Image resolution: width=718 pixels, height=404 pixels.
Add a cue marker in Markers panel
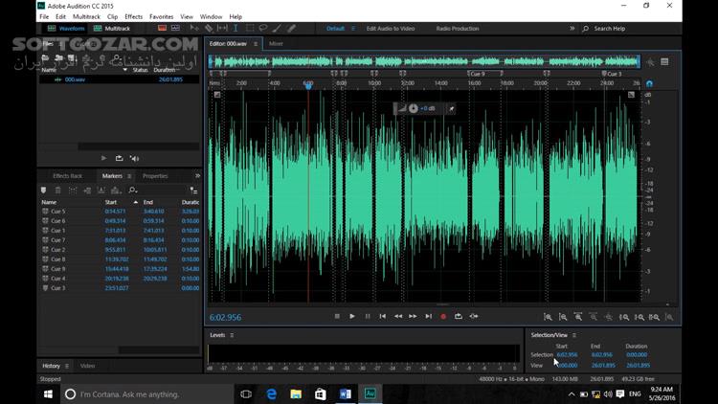point(43,191)
